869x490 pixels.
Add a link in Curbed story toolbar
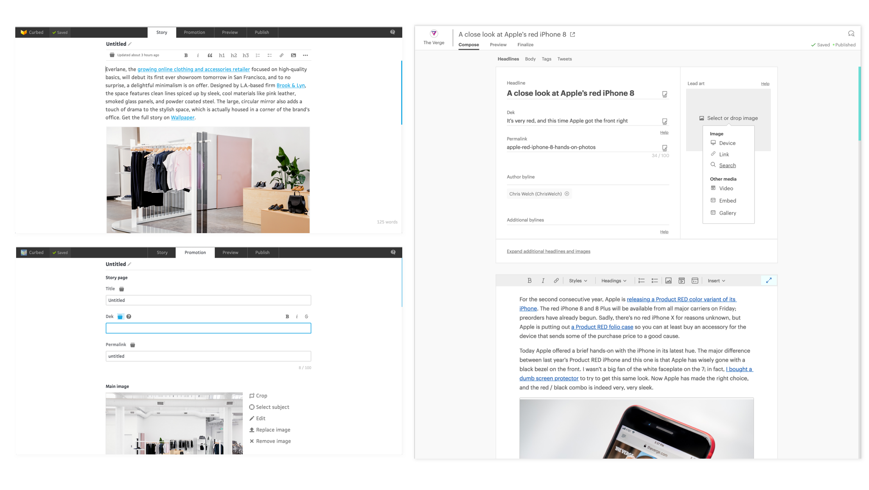[281, 55]
